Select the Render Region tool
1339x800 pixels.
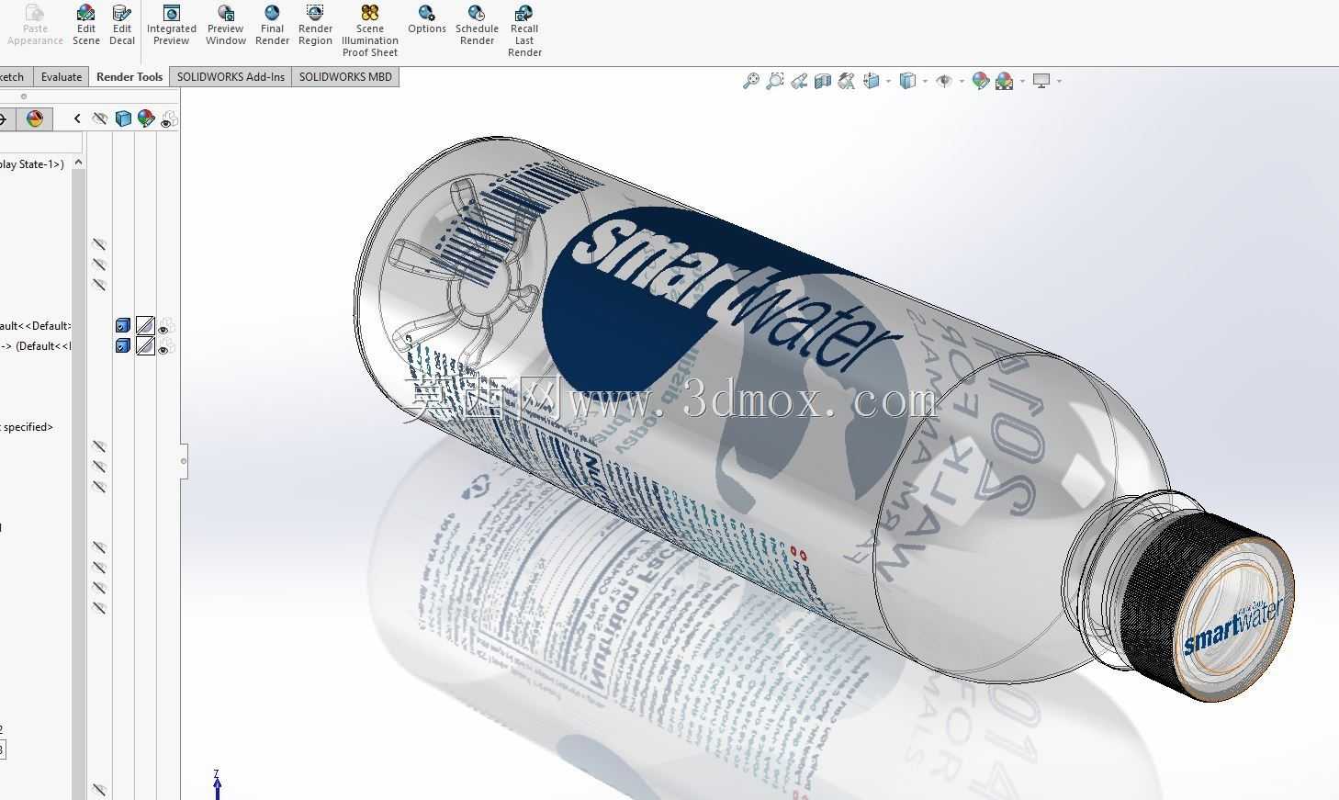click(315, 25)
